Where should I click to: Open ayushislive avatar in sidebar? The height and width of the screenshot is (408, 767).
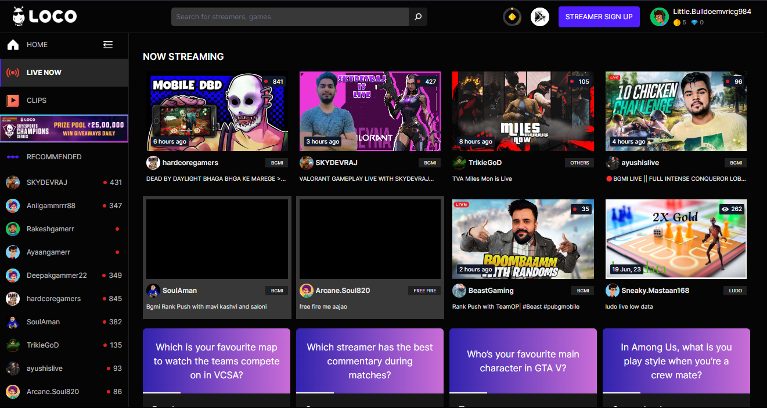pyautogui.click(x=13, y=368)
